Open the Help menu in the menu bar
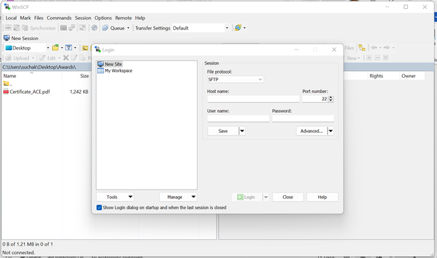437x258 pixels. 140,18
